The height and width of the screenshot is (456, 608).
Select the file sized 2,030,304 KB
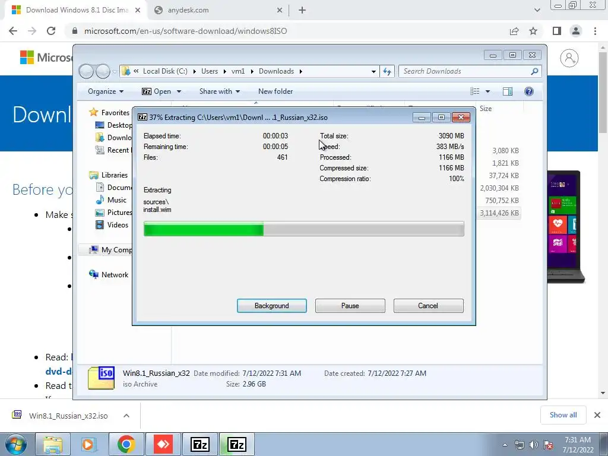point(499,188)
